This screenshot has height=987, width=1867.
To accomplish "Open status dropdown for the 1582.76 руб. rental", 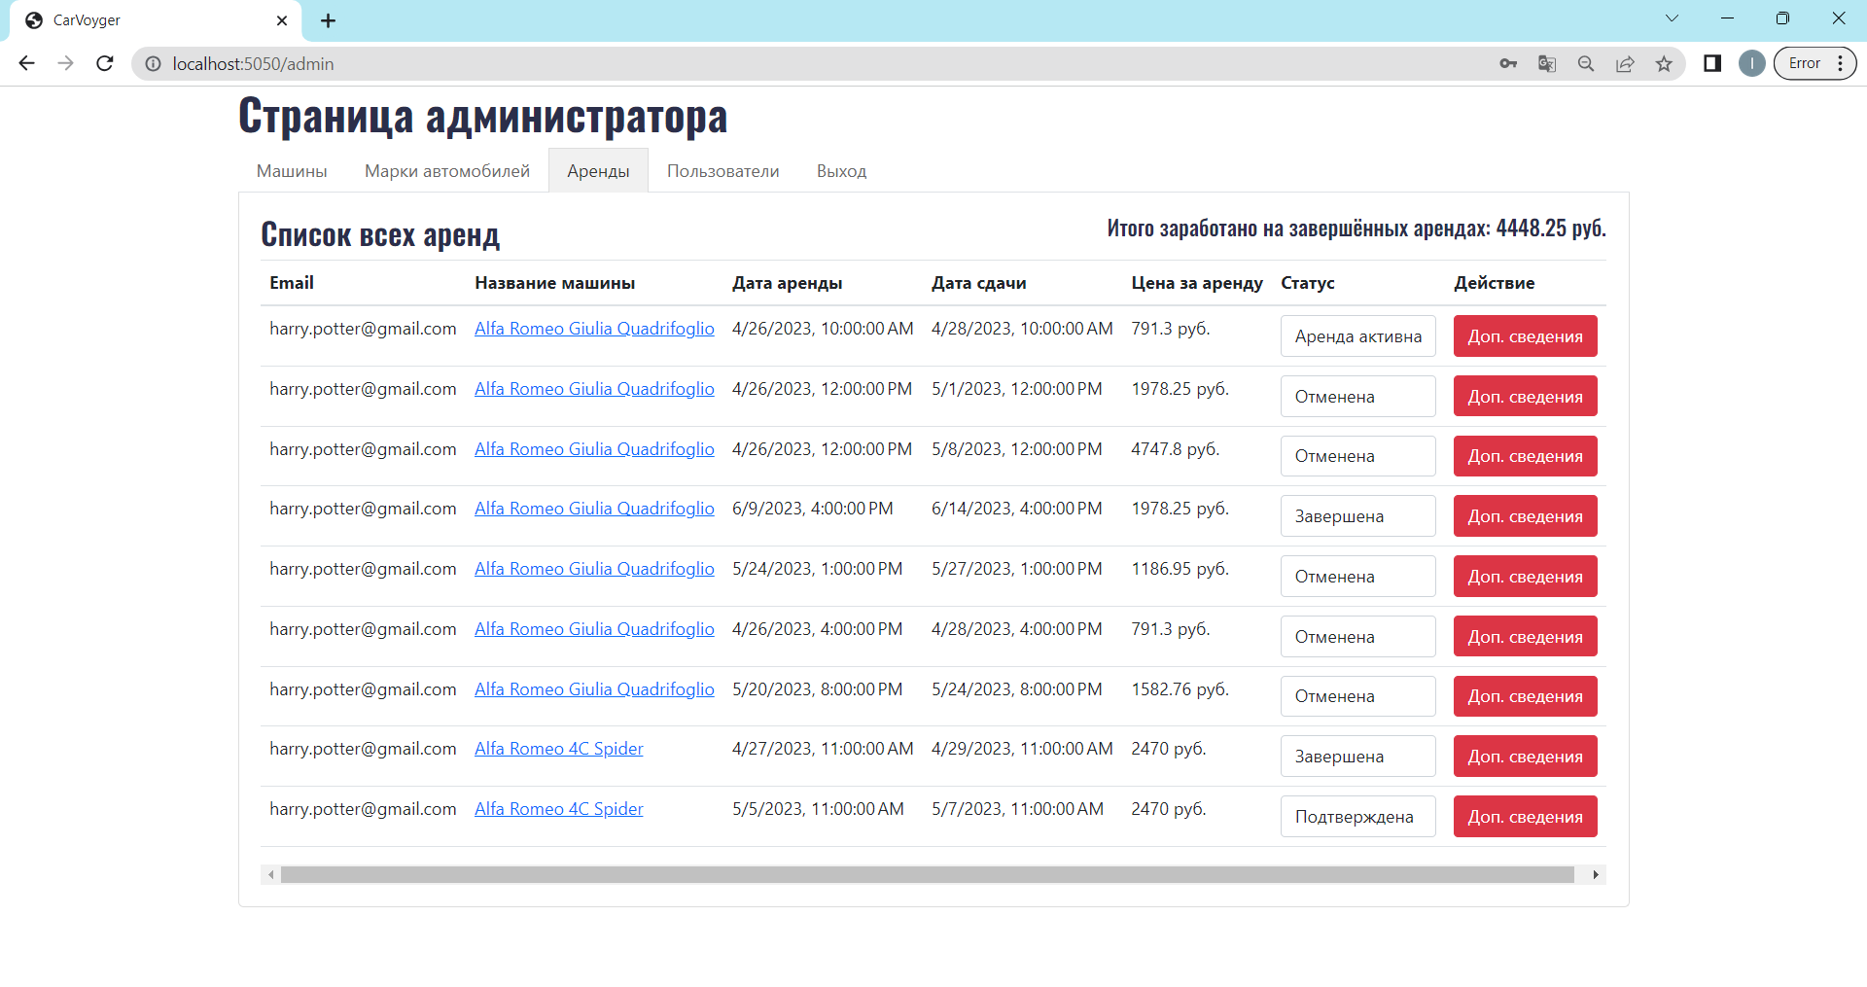I will point(1357,696).
